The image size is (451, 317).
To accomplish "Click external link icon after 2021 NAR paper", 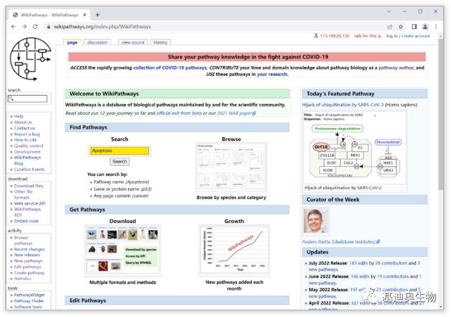I will 254,114.
